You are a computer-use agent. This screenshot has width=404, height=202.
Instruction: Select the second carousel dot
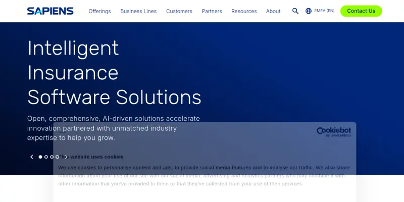pyautogui.click(x=46, y=157)
